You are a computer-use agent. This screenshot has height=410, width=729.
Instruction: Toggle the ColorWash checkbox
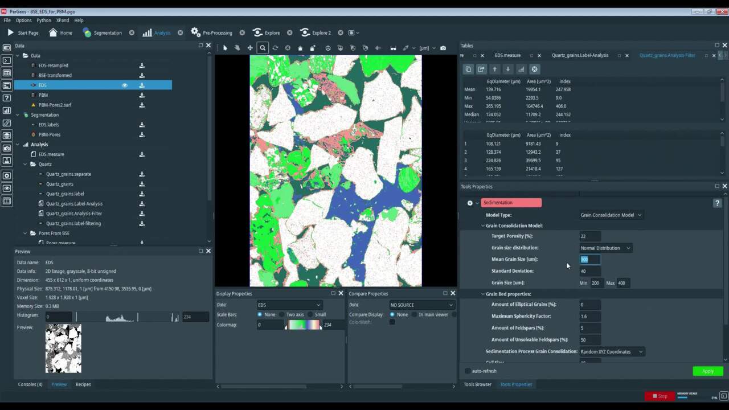392,322
